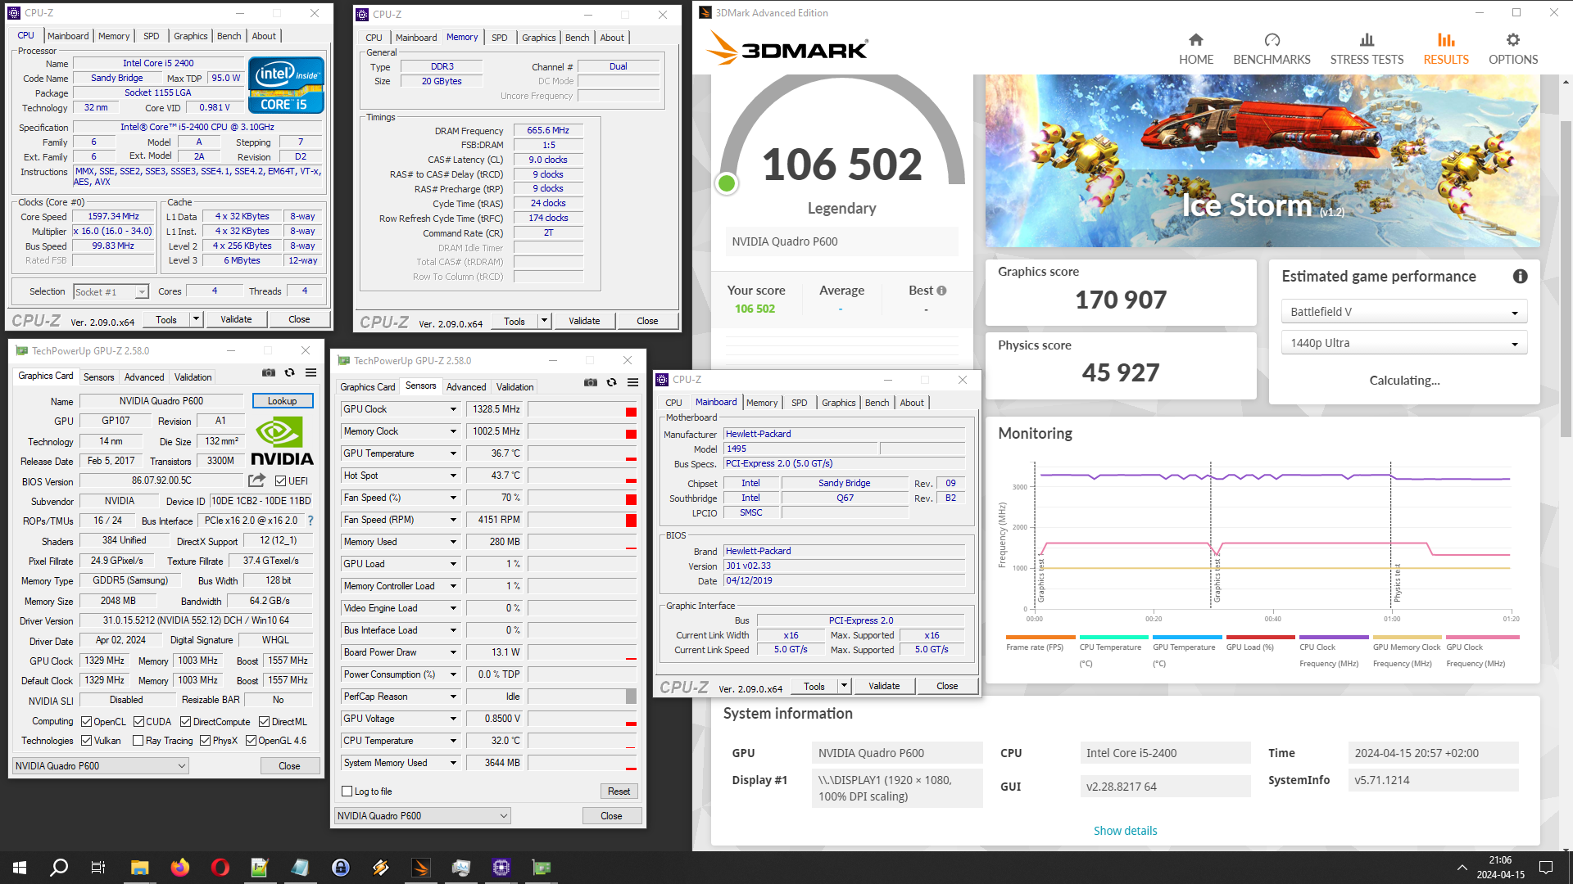The height and width of the screenshot is (884, 1573).
Task: Open Battlefield V game dropdown
Action: [x=1403, y=312]
